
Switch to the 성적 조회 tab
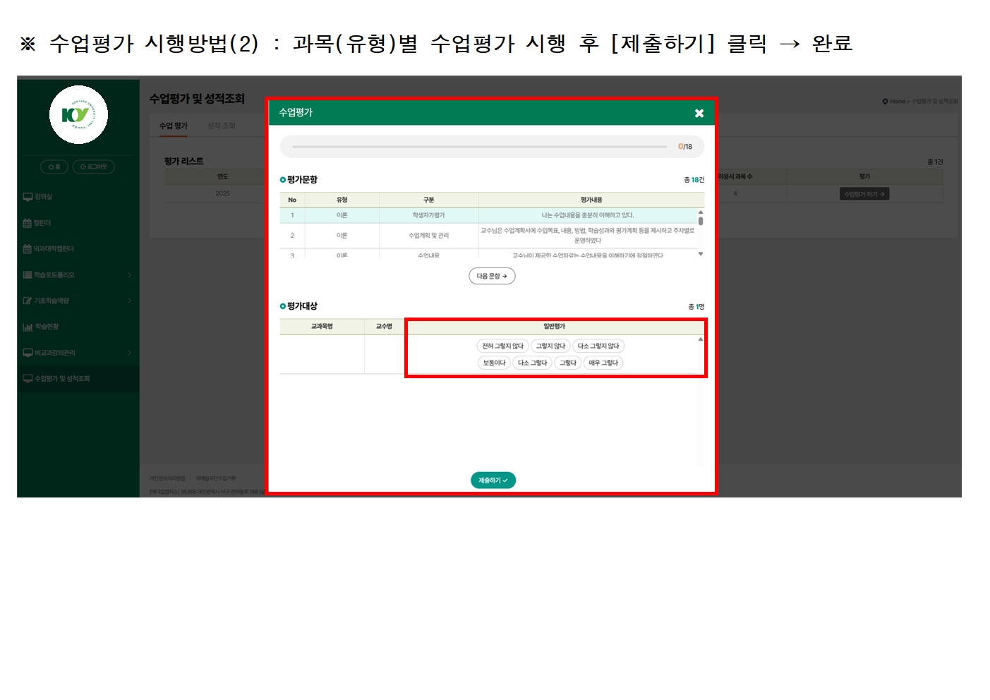point(221,126)
